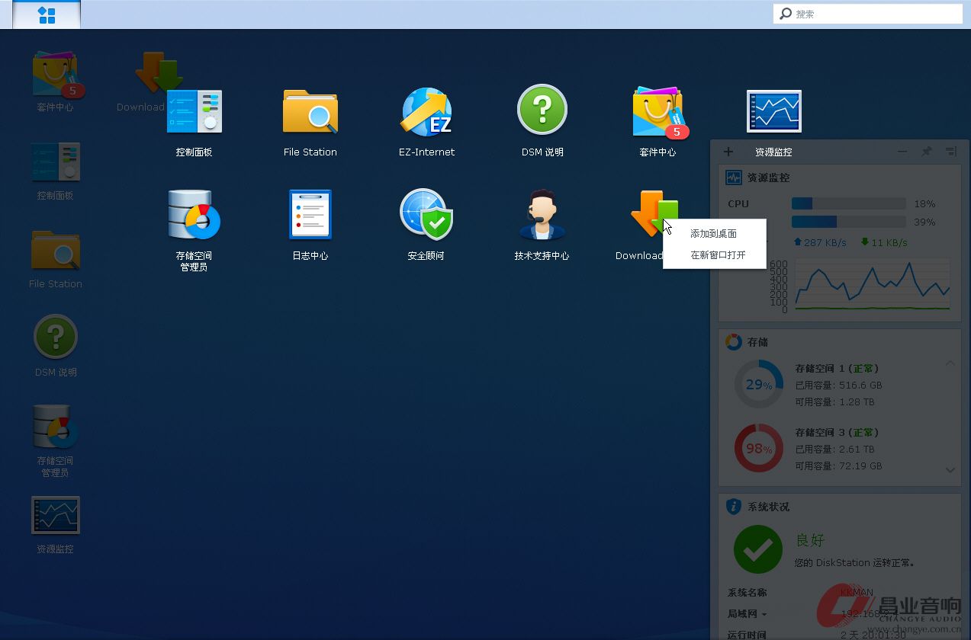The image size is (971, 640).
Task: Click the 系统名称 label
Action: [x=748, y=592]
